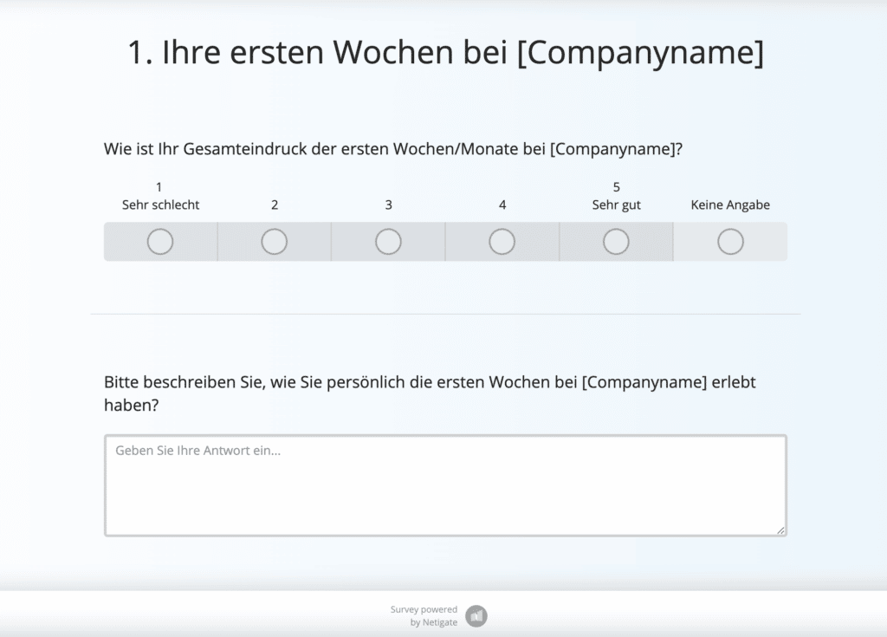Click the Netigate chart logo icon
This screenshot has width=887, height=637.
[x=476, y=615]
